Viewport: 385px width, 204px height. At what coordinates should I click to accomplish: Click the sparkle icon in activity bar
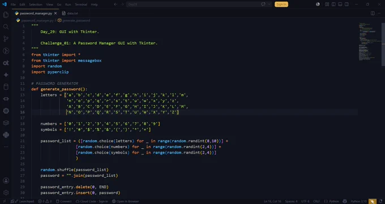[6, 75]
